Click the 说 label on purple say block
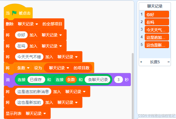Viewport: 176px width, 119px height. (x=8, y=80)
